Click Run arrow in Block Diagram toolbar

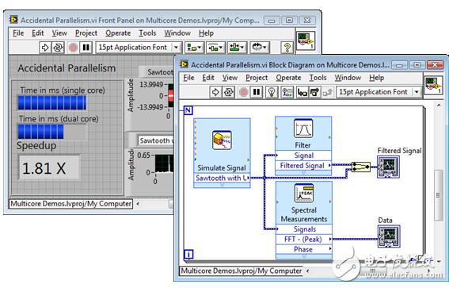pos(215,92)
